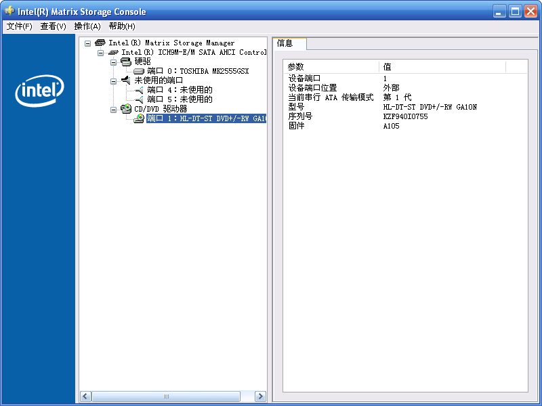The height and width of the screenshot is (406, 542).
Task: Click the 参数 column header
Action: [x=331, y=66]
